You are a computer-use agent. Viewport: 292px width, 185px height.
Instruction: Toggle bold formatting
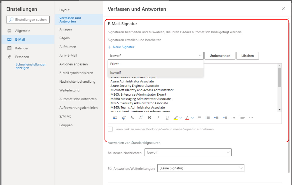tap(149, 117)
